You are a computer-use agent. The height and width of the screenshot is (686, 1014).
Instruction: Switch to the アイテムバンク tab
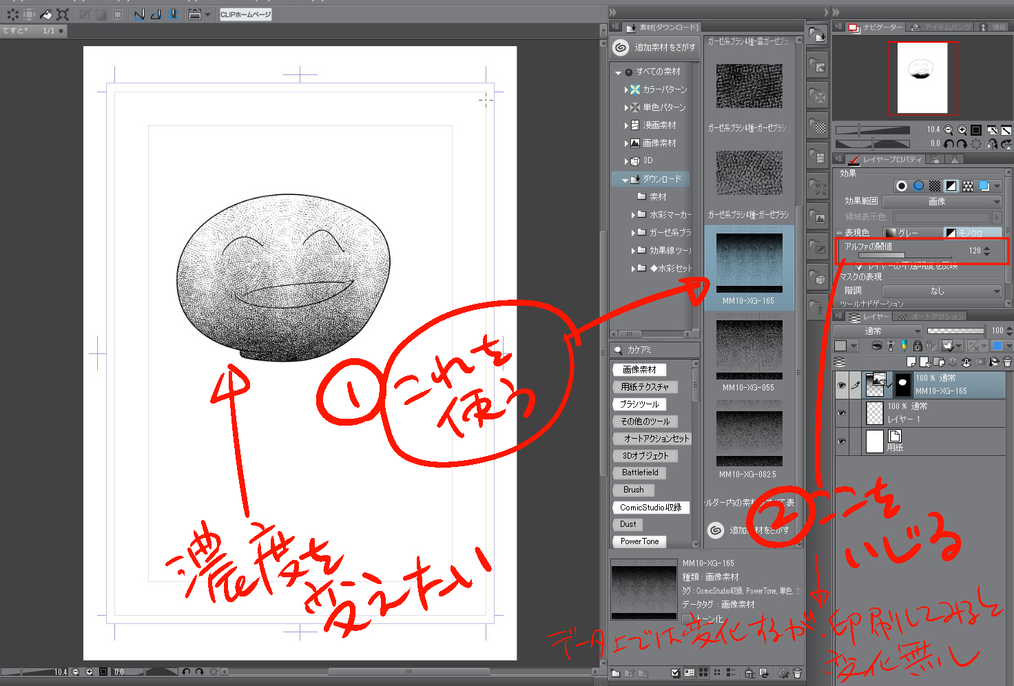pos(942,27)
